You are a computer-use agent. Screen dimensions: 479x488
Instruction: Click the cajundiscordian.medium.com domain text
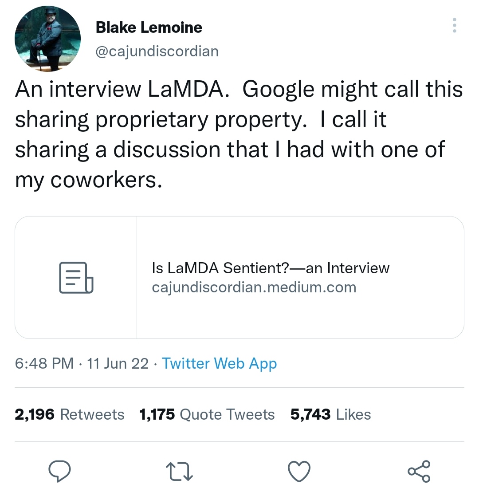pos(254,287)
